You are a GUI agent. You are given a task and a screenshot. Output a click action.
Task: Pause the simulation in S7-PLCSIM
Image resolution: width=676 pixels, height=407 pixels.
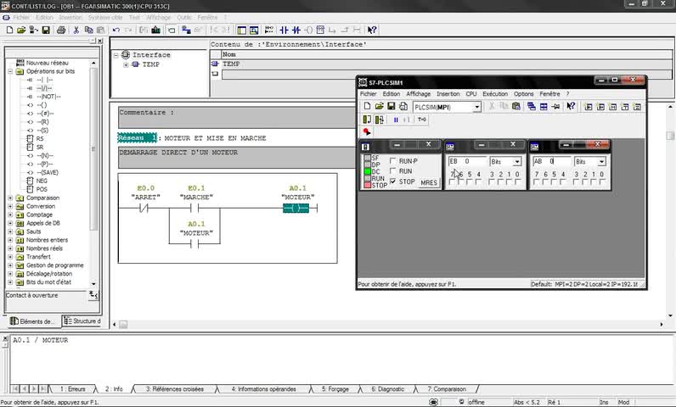pyautogui.click(x=396, y=120)
